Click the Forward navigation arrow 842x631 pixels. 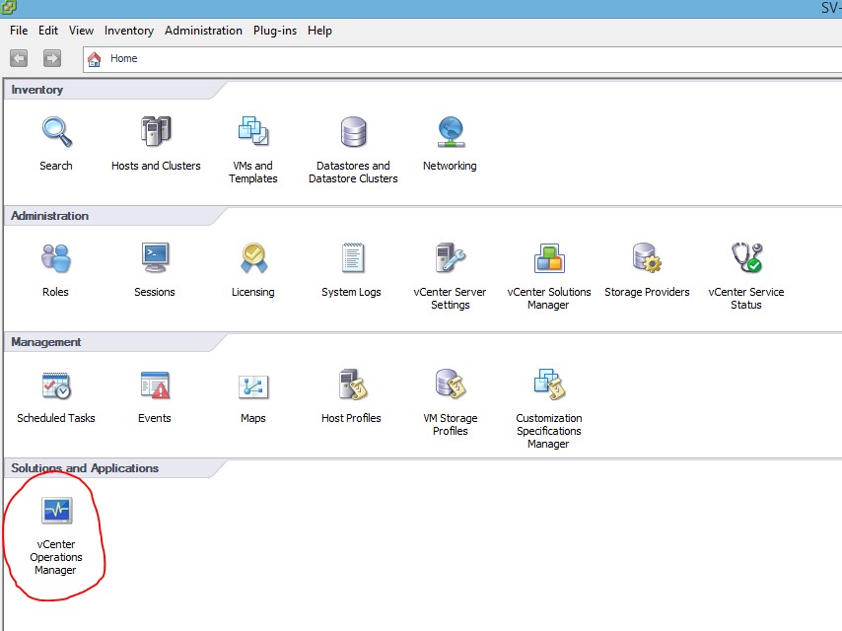coord(52,58)
